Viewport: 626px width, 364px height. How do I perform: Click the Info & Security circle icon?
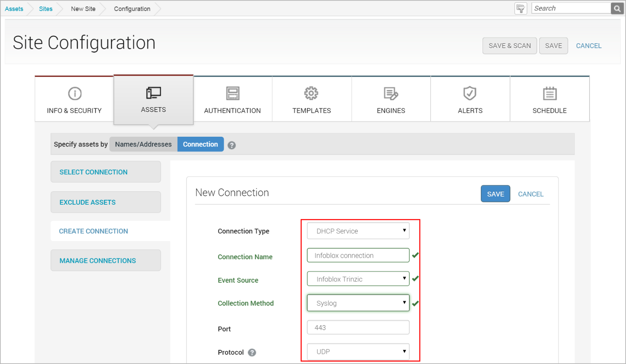click(75, 93)
